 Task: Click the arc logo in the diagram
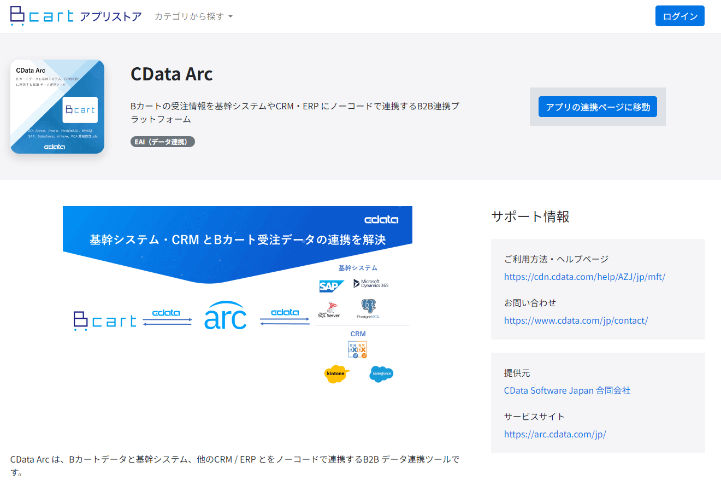[x=226, y=315]
